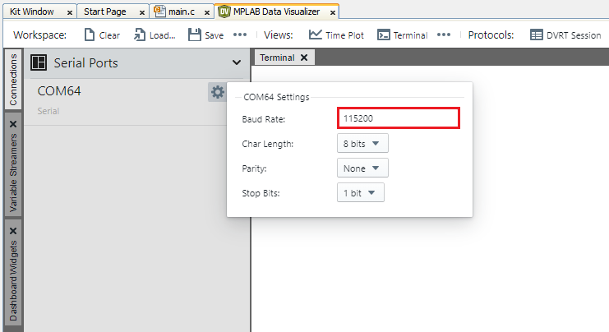The width and height of the screenshot is (609, 332).
Task: Switch to the Start Page tab
Action: point(104,12)
